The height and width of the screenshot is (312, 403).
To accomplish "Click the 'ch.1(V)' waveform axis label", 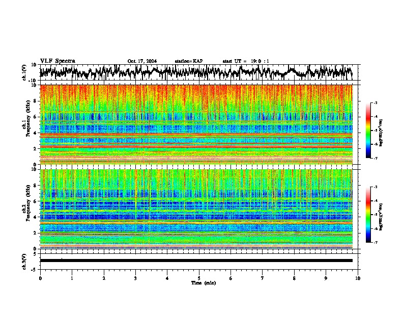I will click(x=24, y=72).
